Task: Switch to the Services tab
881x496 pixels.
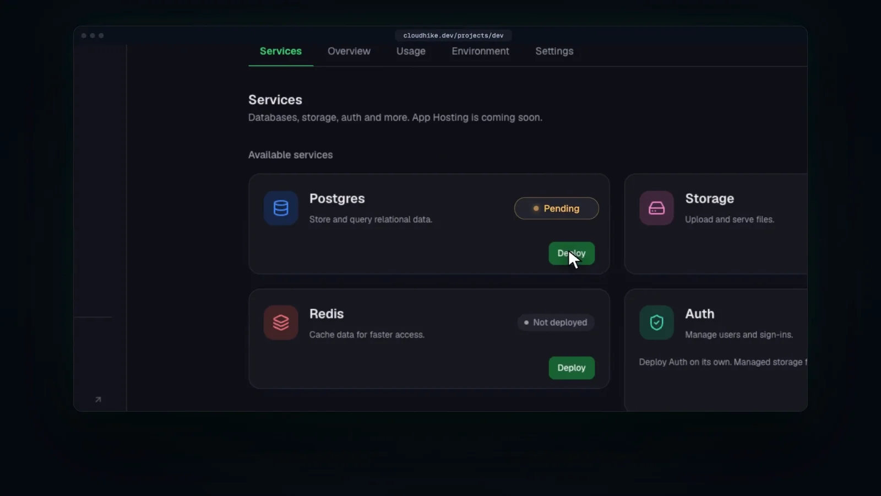Action: click(x=281, y=51)
